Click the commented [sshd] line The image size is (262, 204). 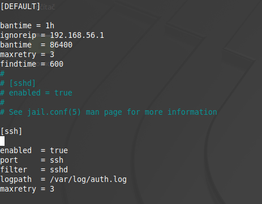[x=18, y=83]
